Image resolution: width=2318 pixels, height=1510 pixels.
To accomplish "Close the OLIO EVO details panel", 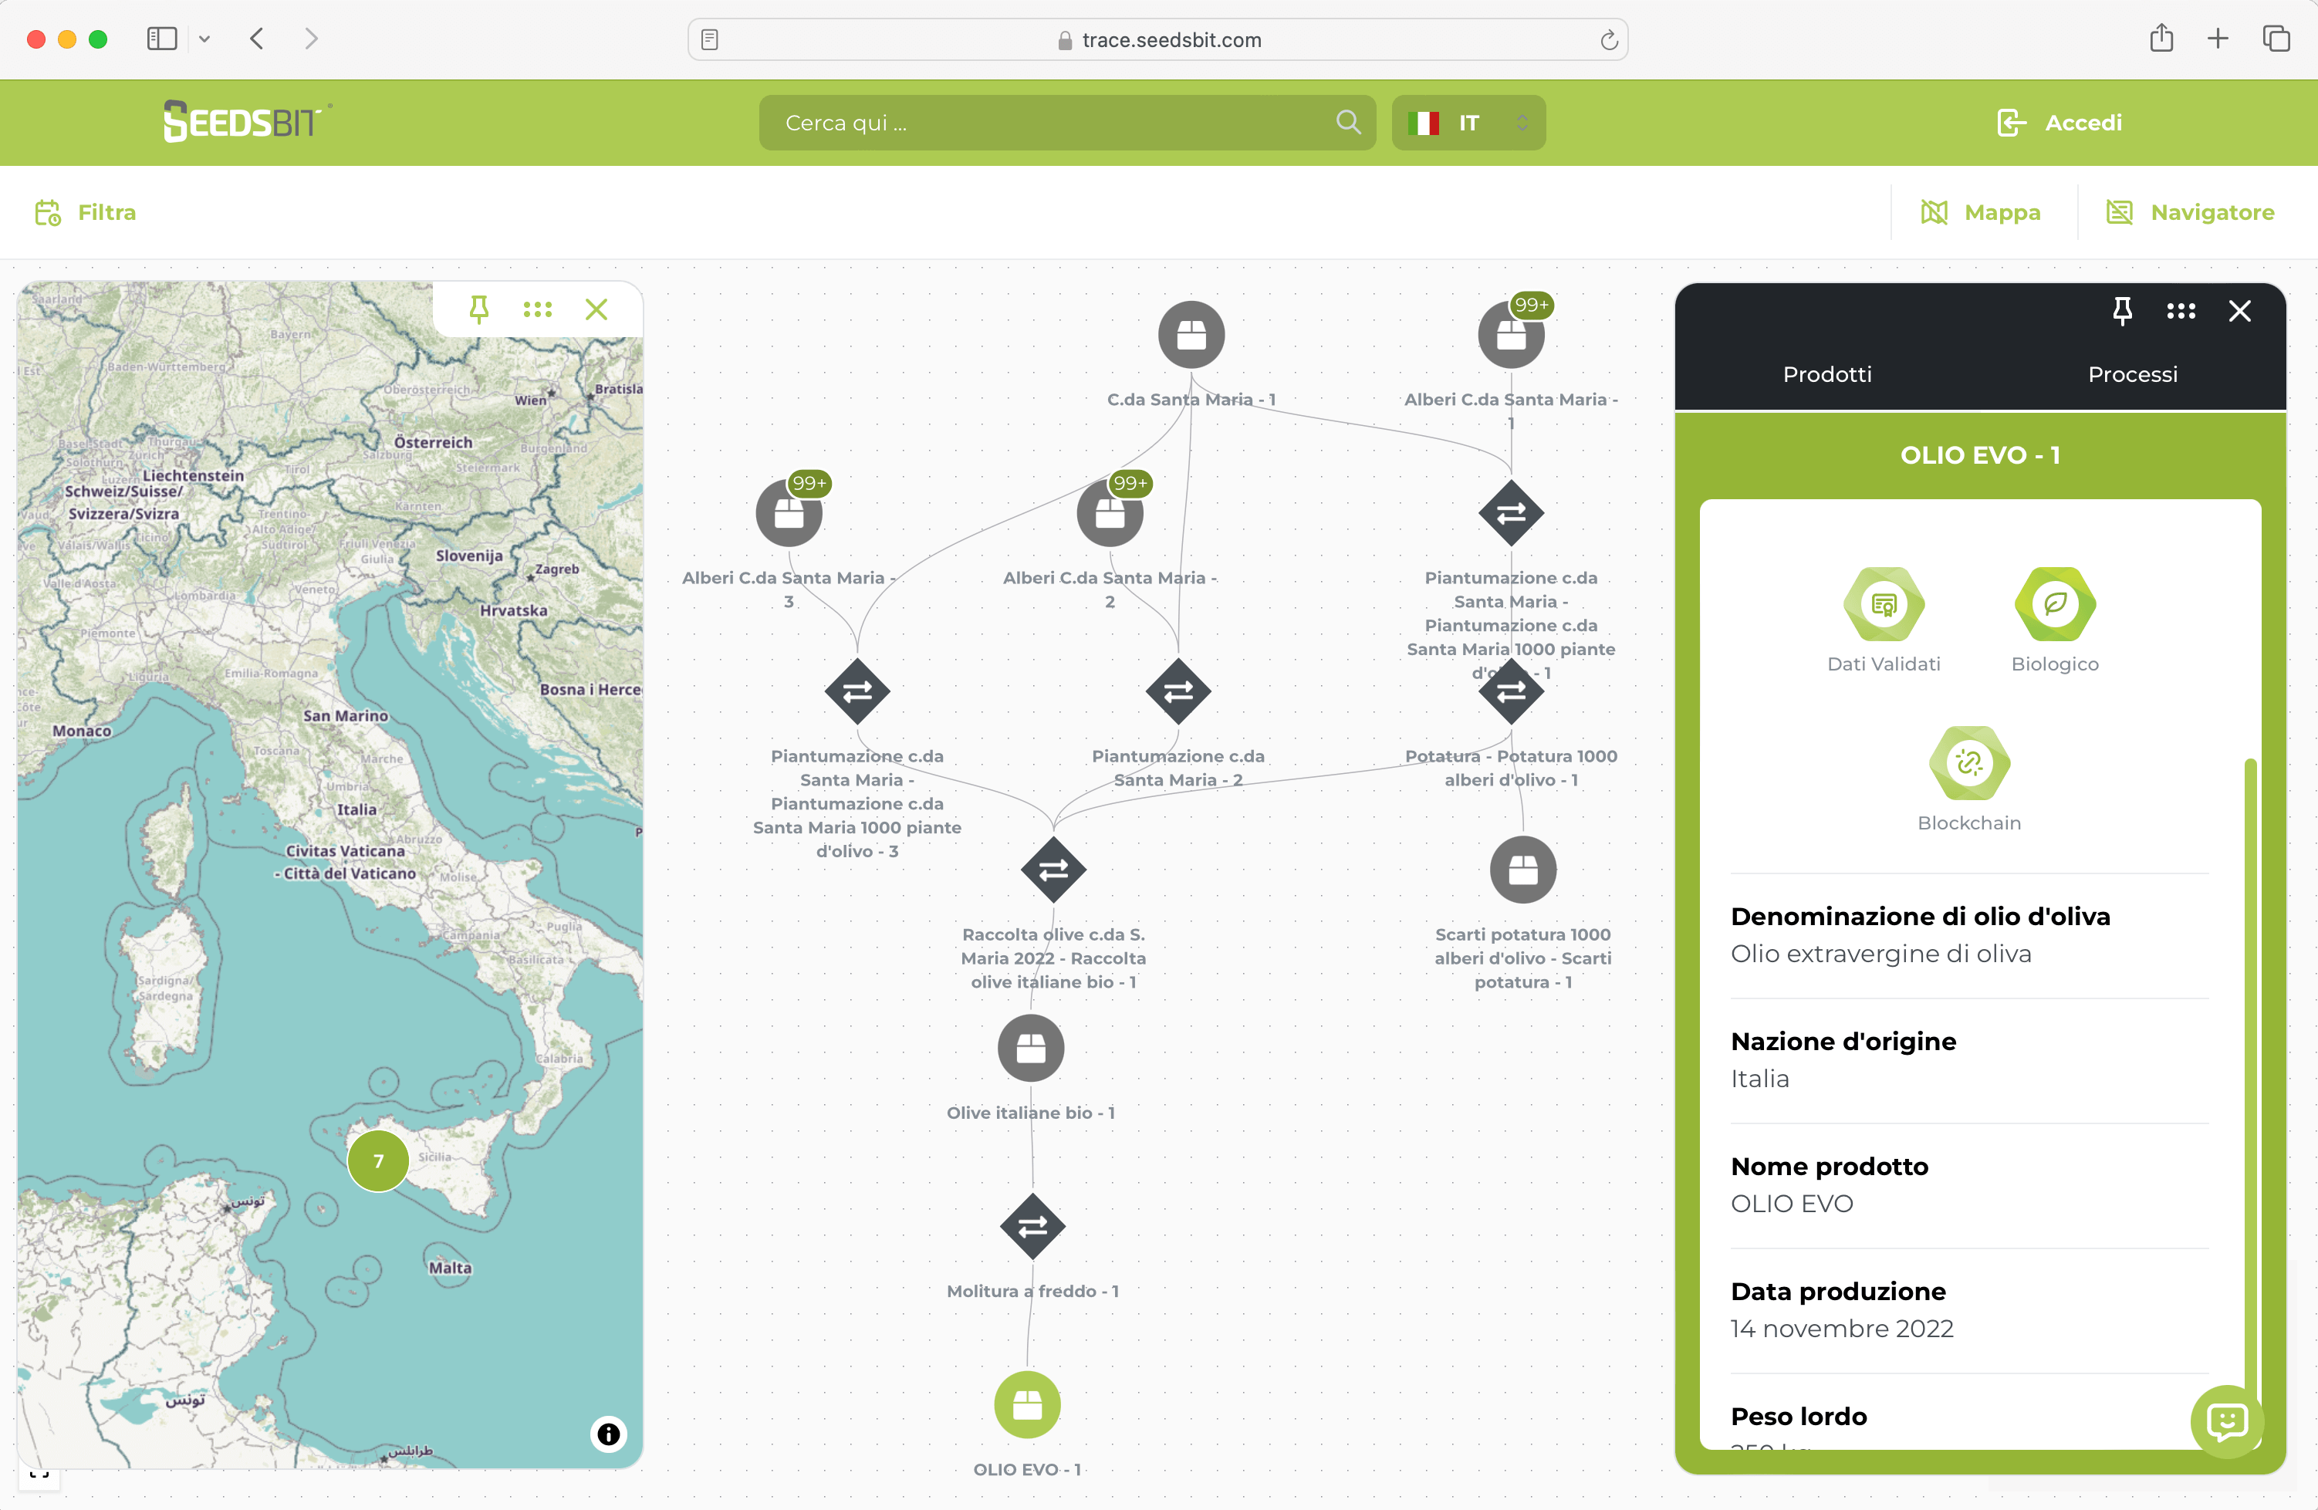I will coord(2239,311).
